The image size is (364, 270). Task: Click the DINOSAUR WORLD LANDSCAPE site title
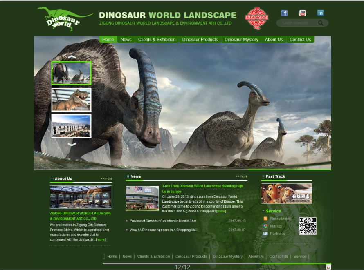pyautogui.click(x=168, y=15)
